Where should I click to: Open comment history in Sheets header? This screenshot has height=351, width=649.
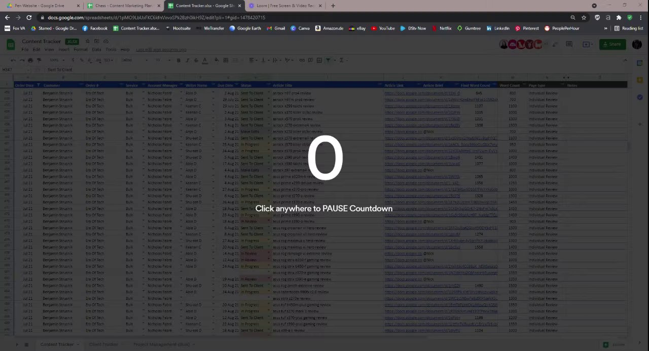(x=569, y=44)
